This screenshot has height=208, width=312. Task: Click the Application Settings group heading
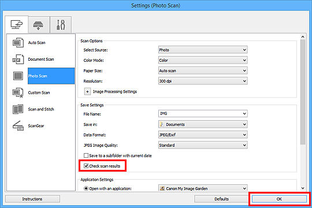click(97, 179)
